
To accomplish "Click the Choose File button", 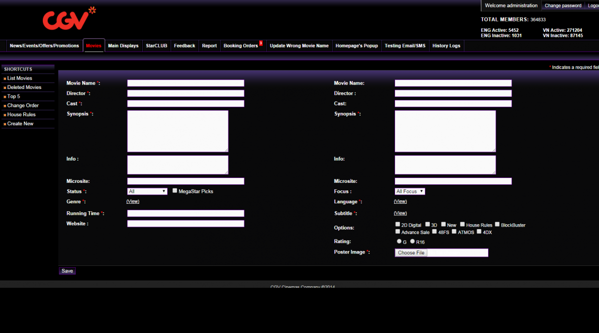I will [x=411, y=252].
